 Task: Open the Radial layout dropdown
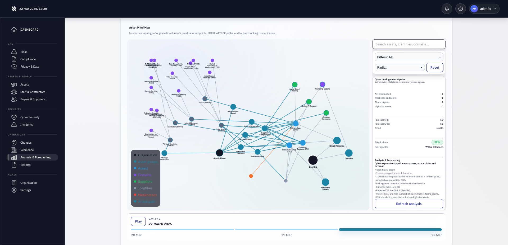(x=399, y=67)
